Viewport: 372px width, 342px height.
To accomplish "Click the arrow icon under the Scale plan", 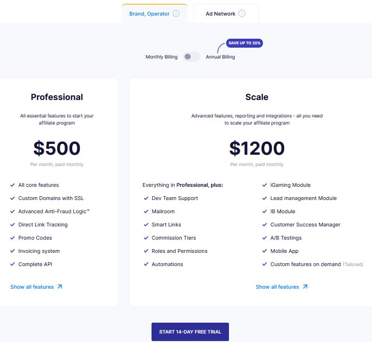I will point(305,286).
